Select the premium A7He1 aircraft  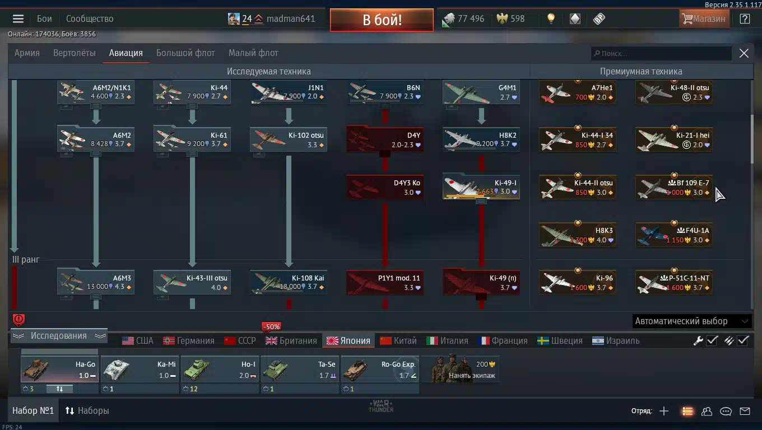click(x=578, y=92)
